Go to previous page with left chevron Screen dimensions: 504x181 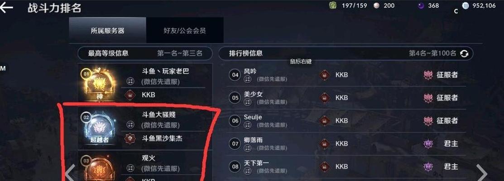coord(70,173)
